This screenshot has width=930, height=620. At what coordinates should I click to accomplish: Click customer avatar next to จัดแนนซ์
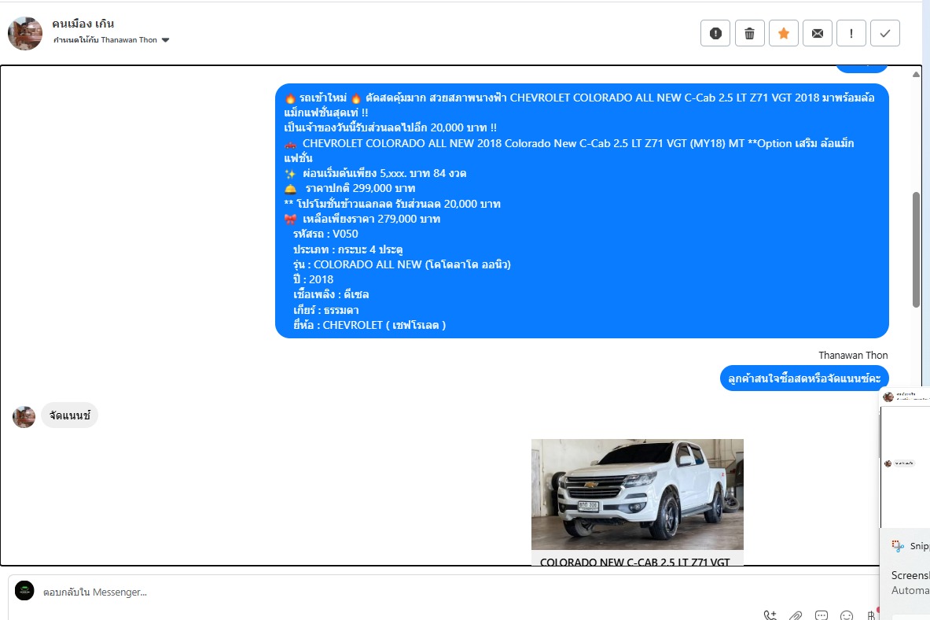point(24,417)
